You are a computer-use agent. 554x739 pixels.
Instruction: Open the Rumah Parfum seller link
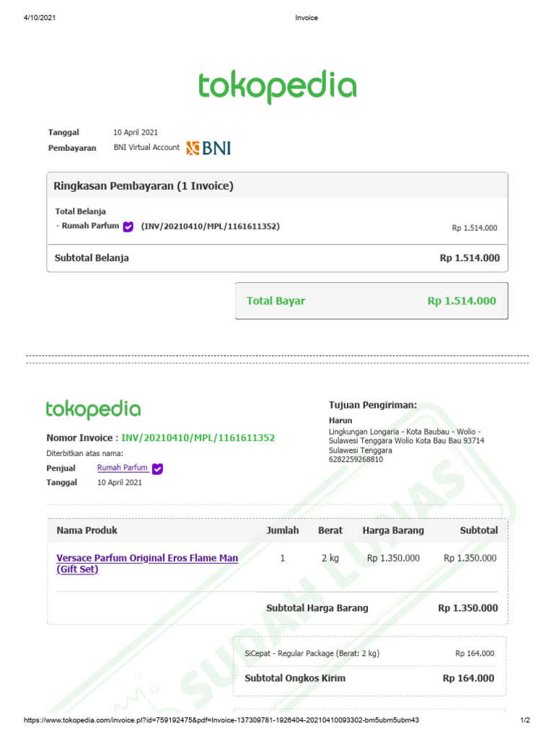click(x=123, y=468)
